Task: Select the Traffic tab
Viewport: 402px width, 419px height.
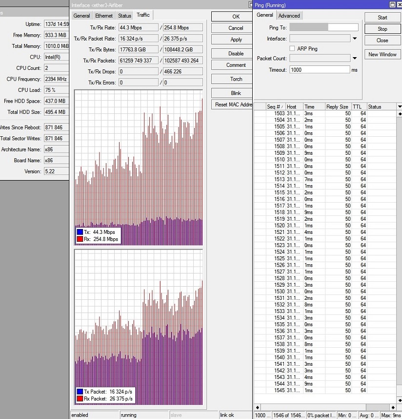Action: (x=143, y=15)
